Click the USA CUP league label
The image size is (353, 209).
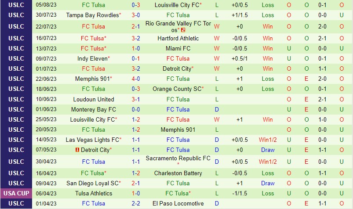[x=16, y=193]
